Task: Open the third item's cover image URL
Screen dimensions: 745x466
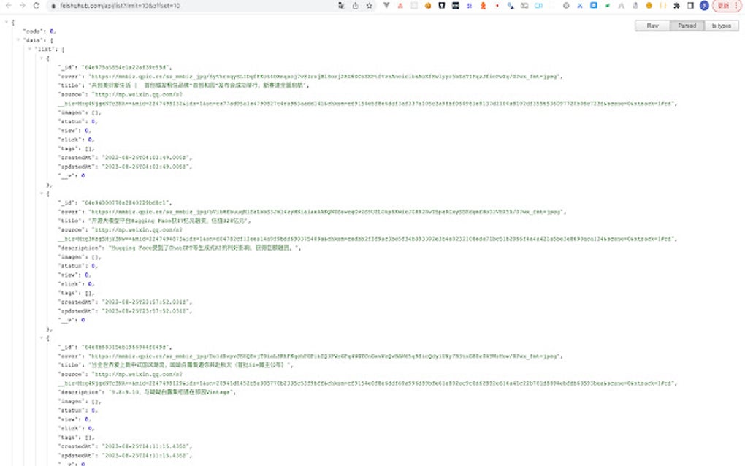Action: pyautogui.click(x=324, y=356)
